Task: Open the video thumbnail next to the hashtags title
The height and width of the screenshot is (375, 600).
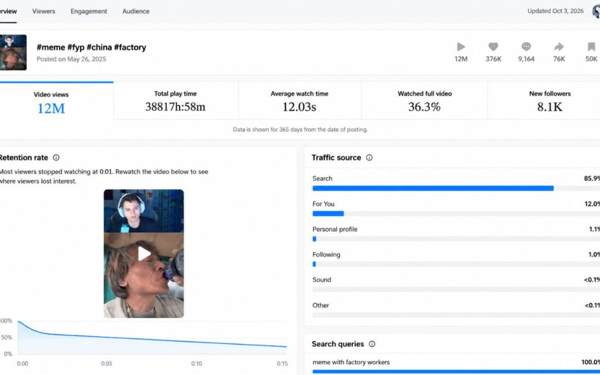Action: click(x=13, y=52)
